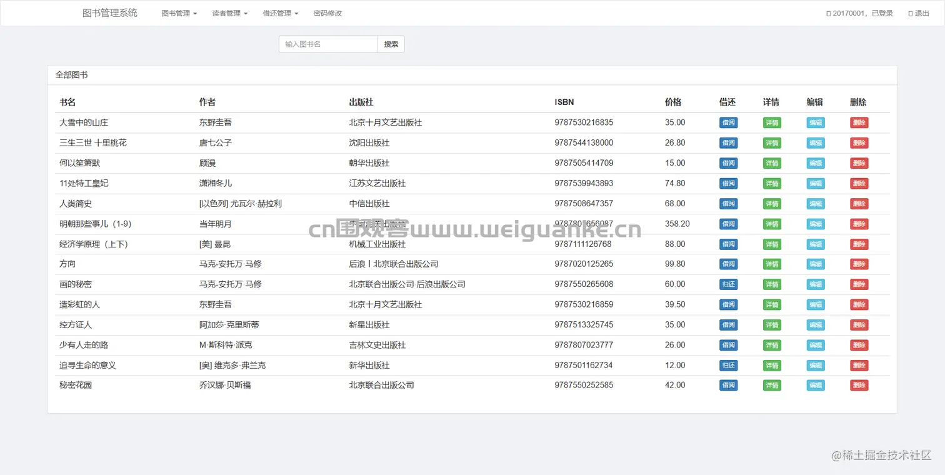Image resolution: width=945 pixels, height=475 pixels.
Task: Open the 图书管理 dropdown menu
Action: tap(179, 13)
